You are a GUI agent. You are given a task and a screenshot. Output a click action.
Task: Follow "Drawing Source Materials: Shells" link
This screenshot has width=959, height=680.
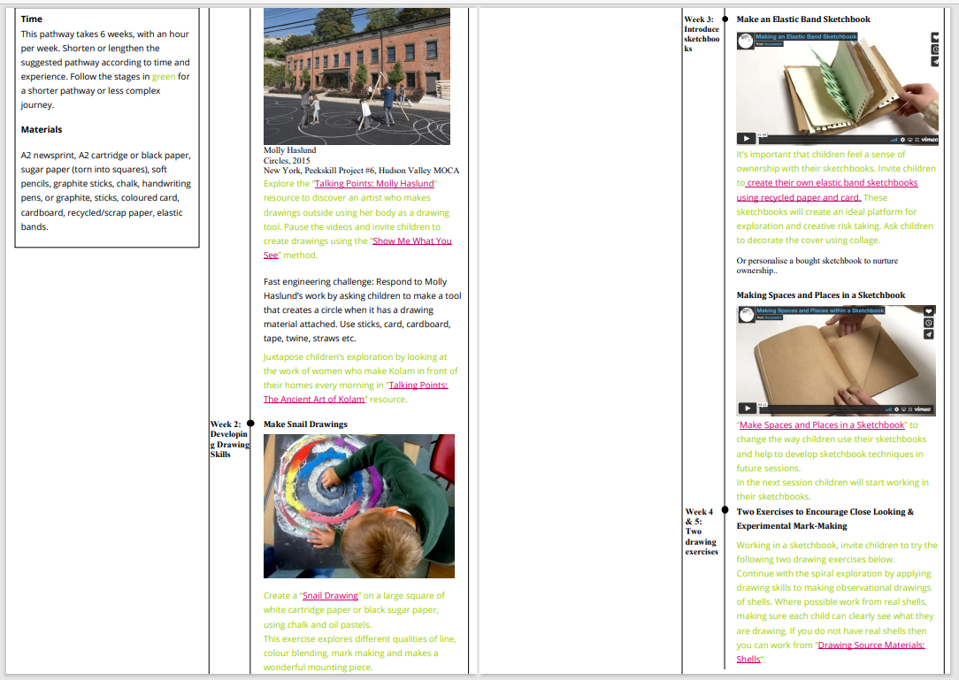871,646
